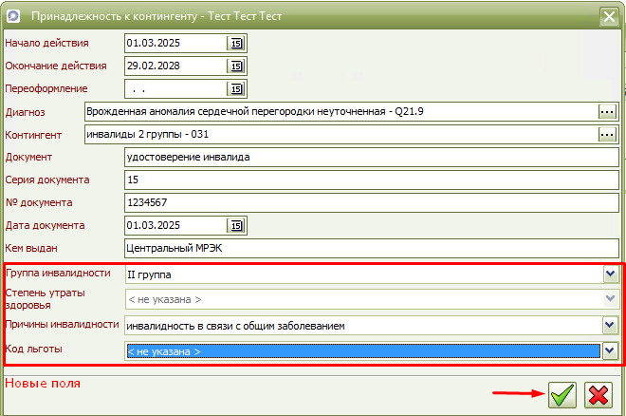Open the Код льготы dropdown

[x=611, y=351]
